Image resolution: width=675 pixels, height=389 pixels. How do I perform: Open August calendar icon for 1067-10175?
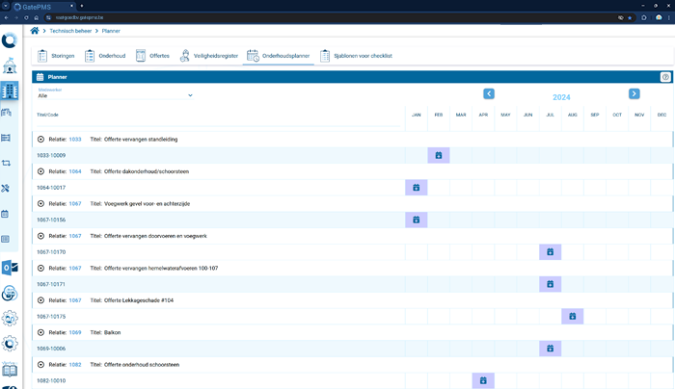tap(573, 316)
